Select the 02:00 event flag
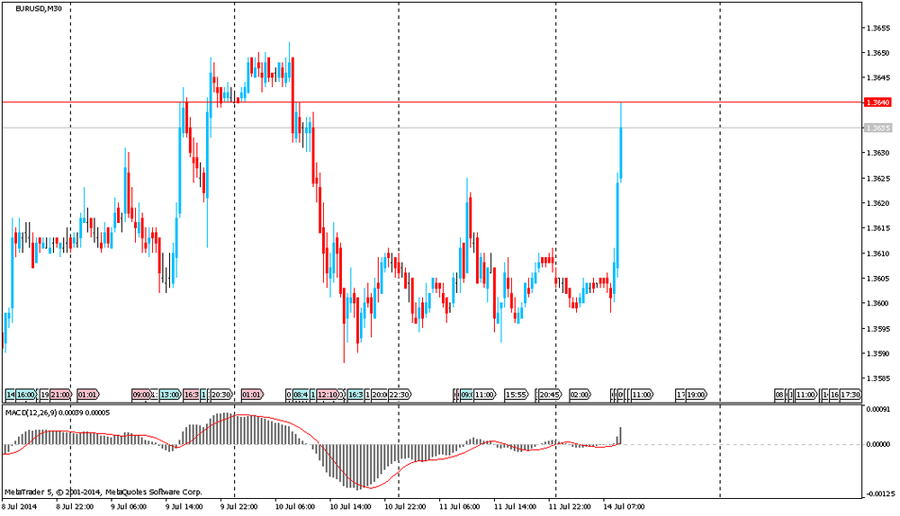This screenshot has height=516, width=900. (580, 395)
